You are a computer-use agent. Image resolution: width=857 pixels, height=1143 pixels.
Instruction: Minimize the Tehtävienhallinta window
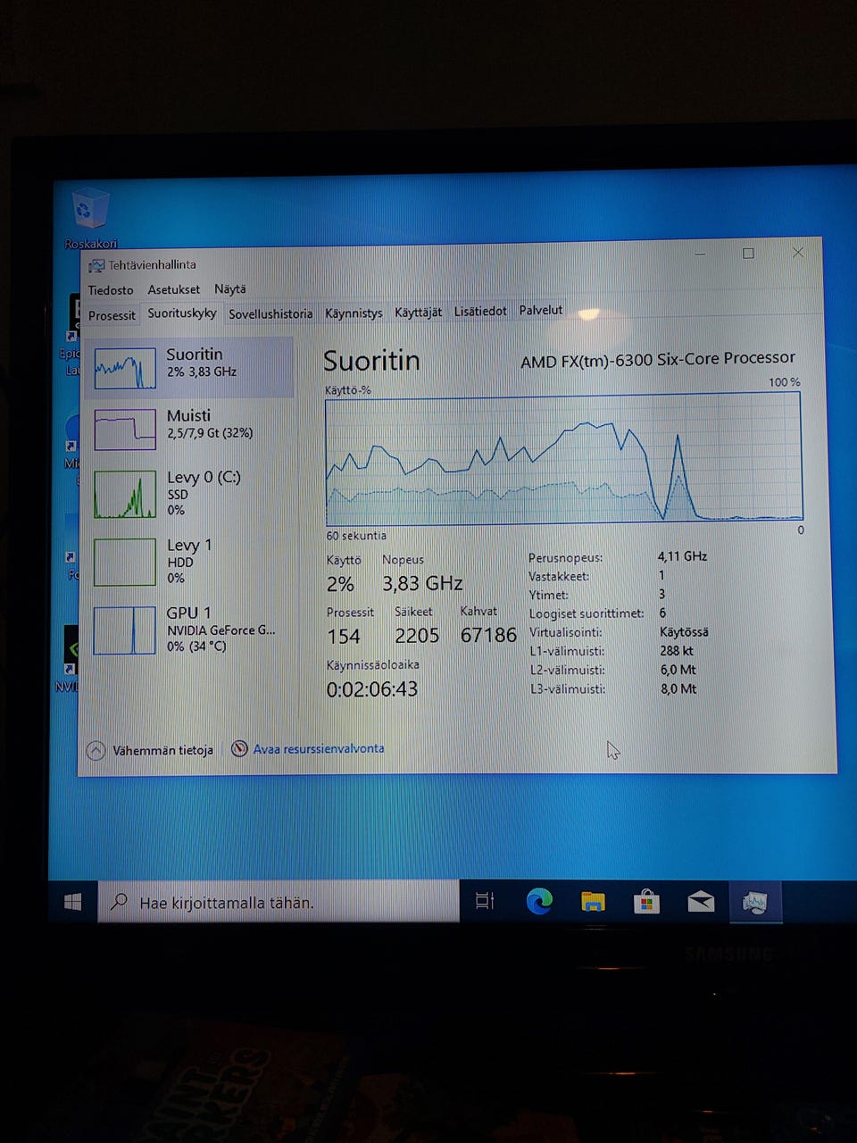pyautogui.click(x=700, y=254)
